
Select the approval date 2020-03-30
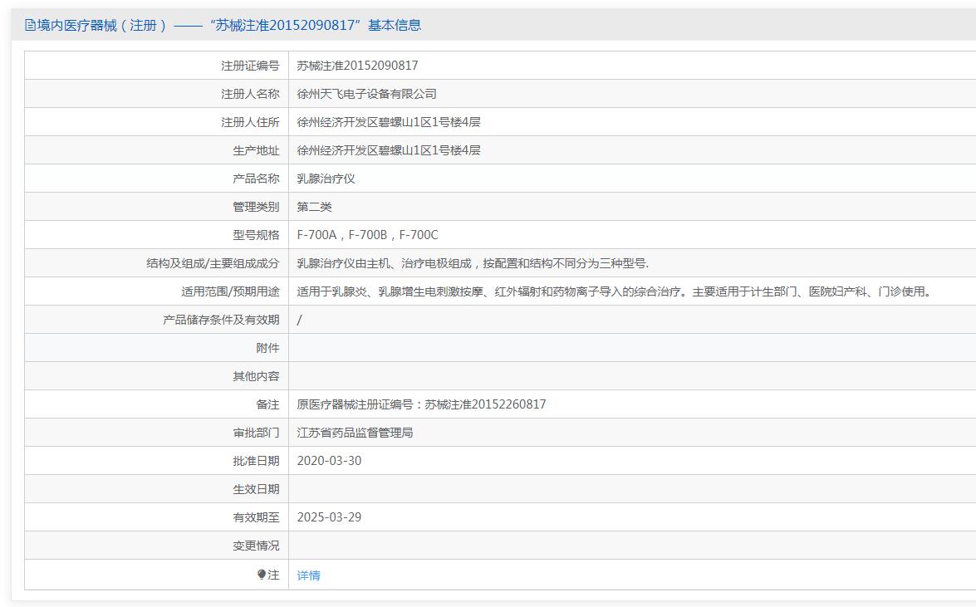329,461
